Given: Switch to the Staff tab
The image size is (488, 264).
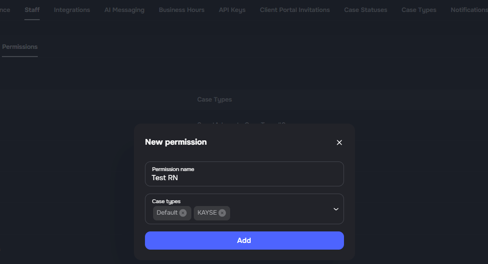Looking at the screenshot, I should pyautogui.click(x=32, y=10).
